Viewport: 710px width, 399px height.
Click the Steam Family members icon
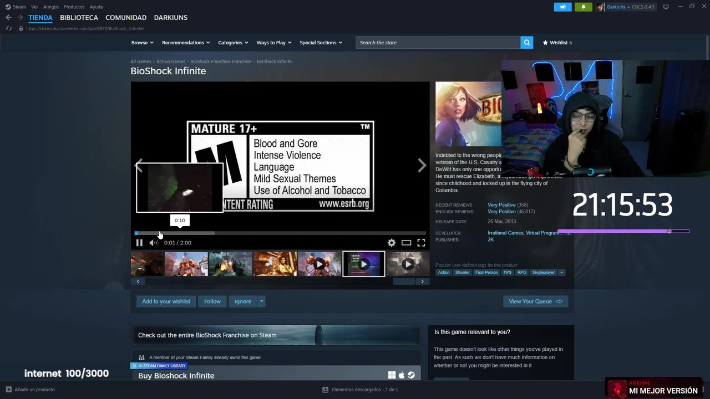coord(141,357)
